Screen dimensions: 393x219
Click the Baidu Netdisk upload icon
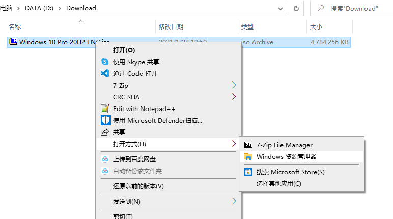click(x=105, y=159)
